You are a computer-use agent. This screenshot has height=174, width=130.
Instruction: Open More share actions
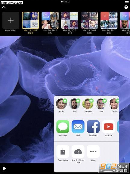coord(93,151)
